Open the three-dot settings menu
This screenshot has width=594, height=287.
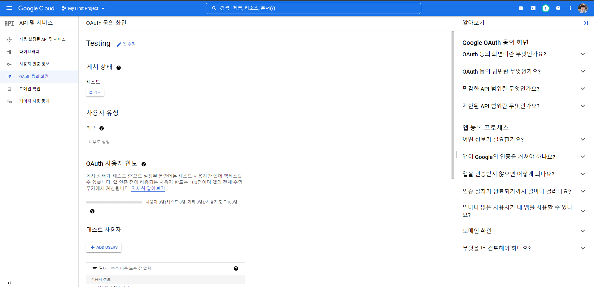[570, 8]
